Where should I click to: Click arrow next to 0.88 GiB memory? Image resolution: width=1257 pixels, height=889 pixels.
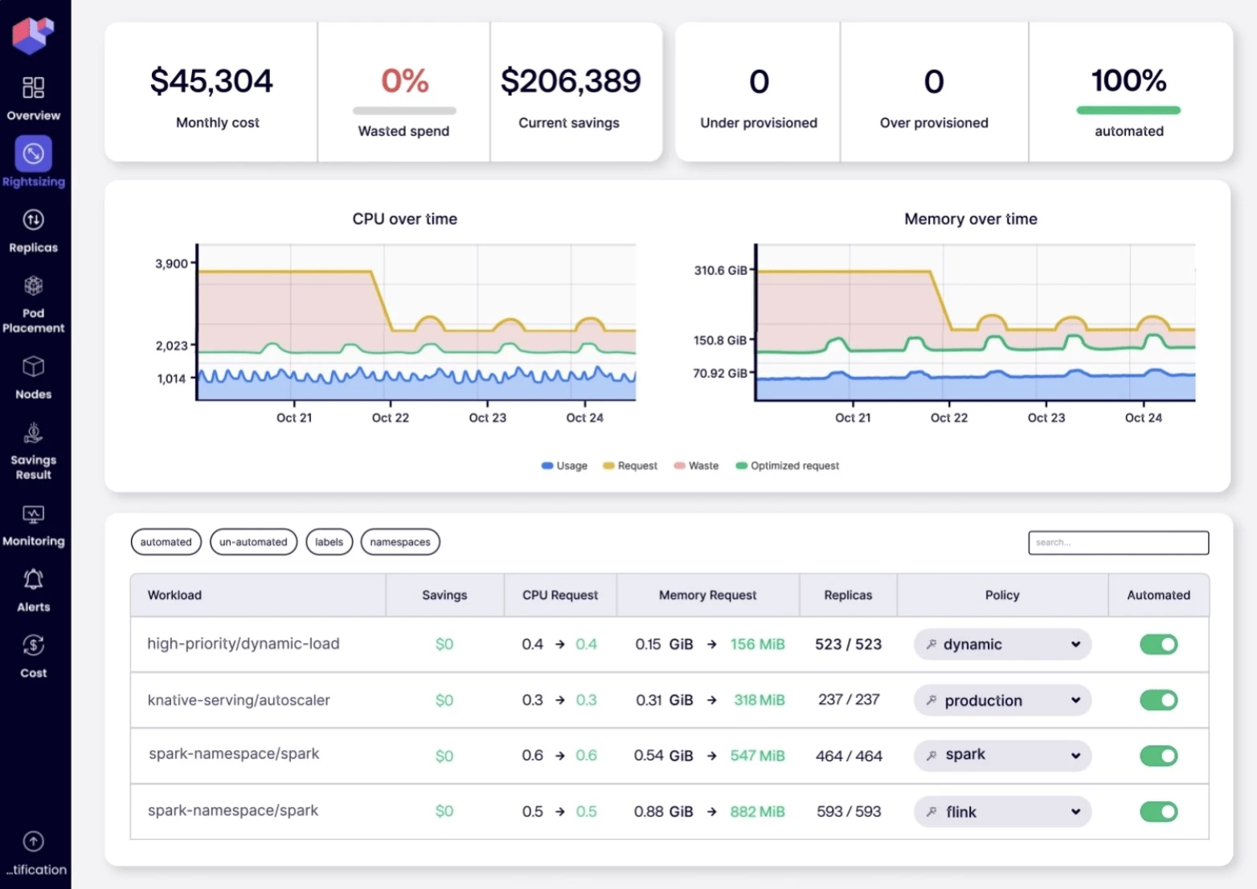coord(712,812)
